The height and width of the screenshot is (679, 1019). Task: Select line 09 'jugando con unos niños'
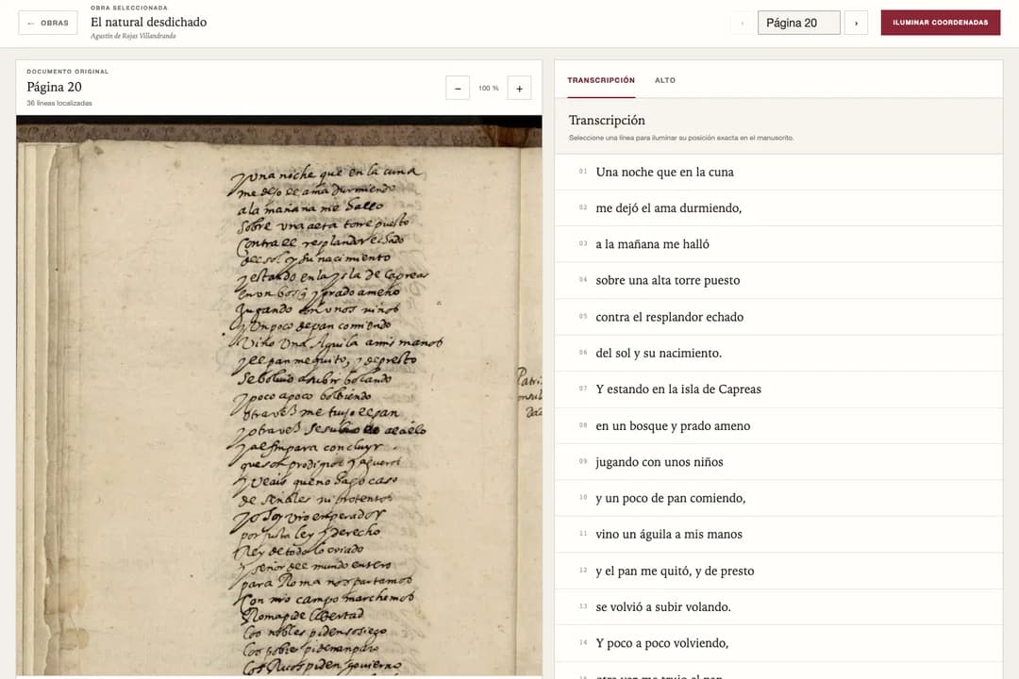tap(778, 462)
